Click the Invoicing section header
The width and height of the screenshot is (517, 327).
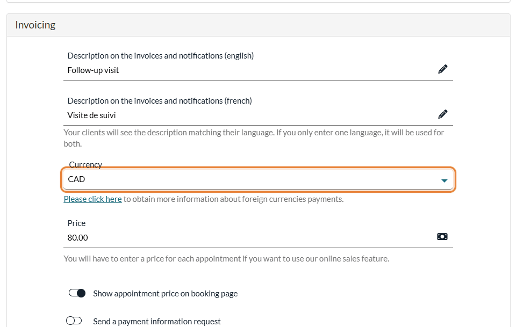[x=258, y=25]
